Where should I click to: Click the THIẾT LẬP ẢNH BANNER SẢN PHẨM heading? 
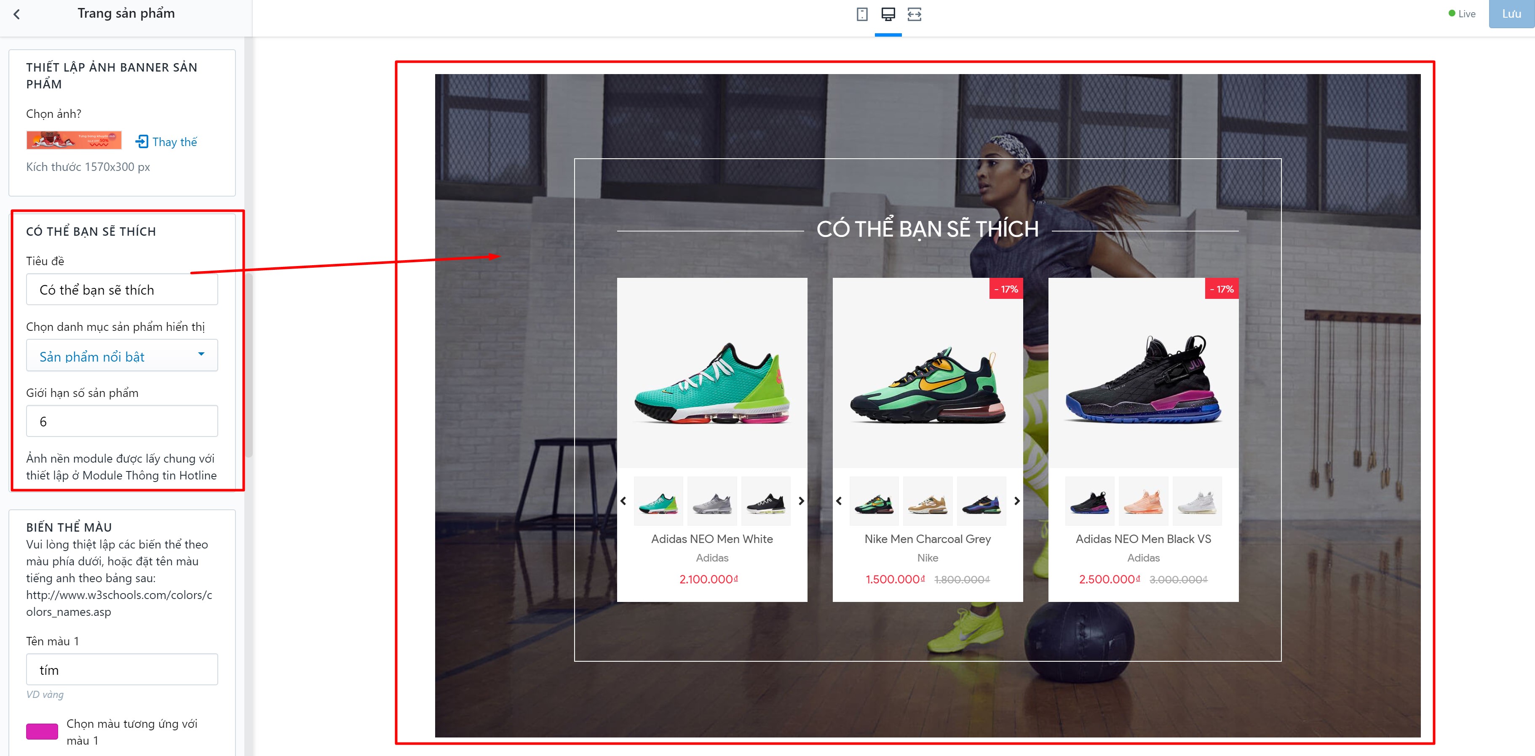pos(112,76)
